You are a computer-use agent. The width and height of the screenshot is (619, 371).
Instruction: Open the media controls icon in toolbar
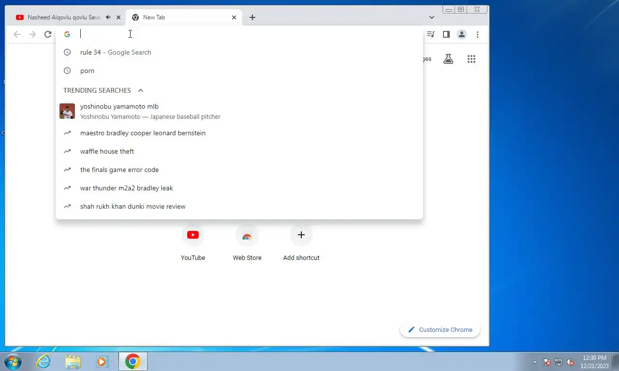(x=430, y=34)
